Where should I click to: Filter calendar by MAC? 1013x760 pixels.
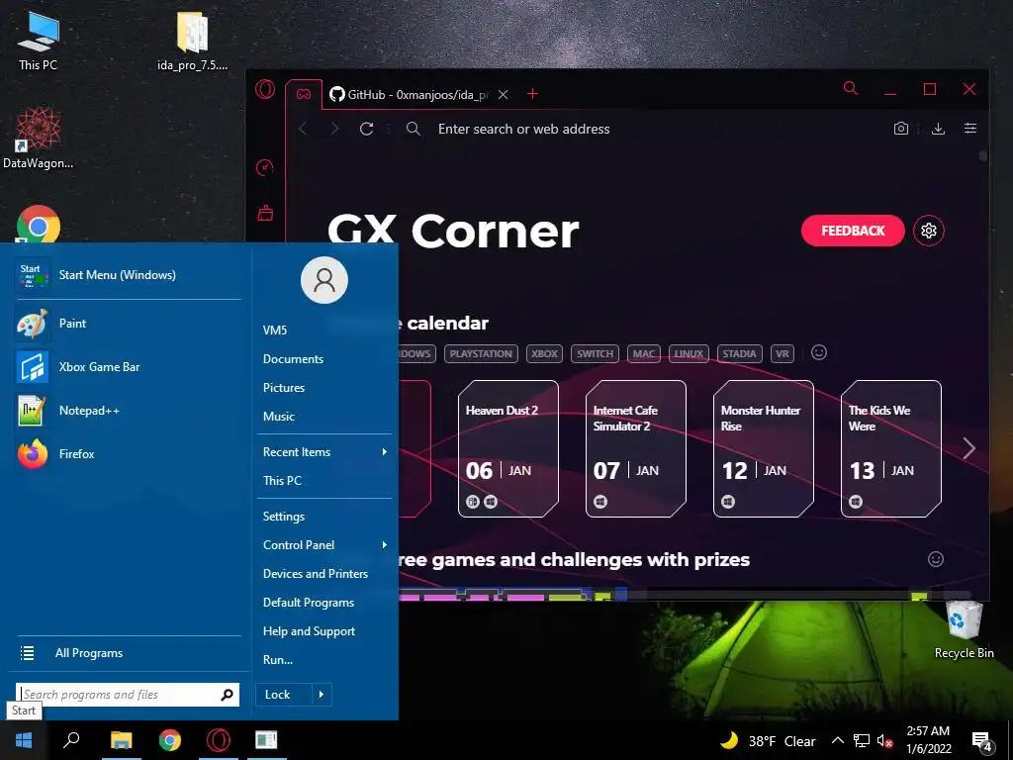643,353
